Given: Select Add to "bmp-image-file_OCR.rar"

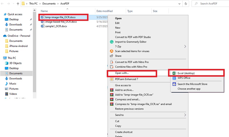Looking at the screenshot, I should pyautogui.click(x=134, y=95).
